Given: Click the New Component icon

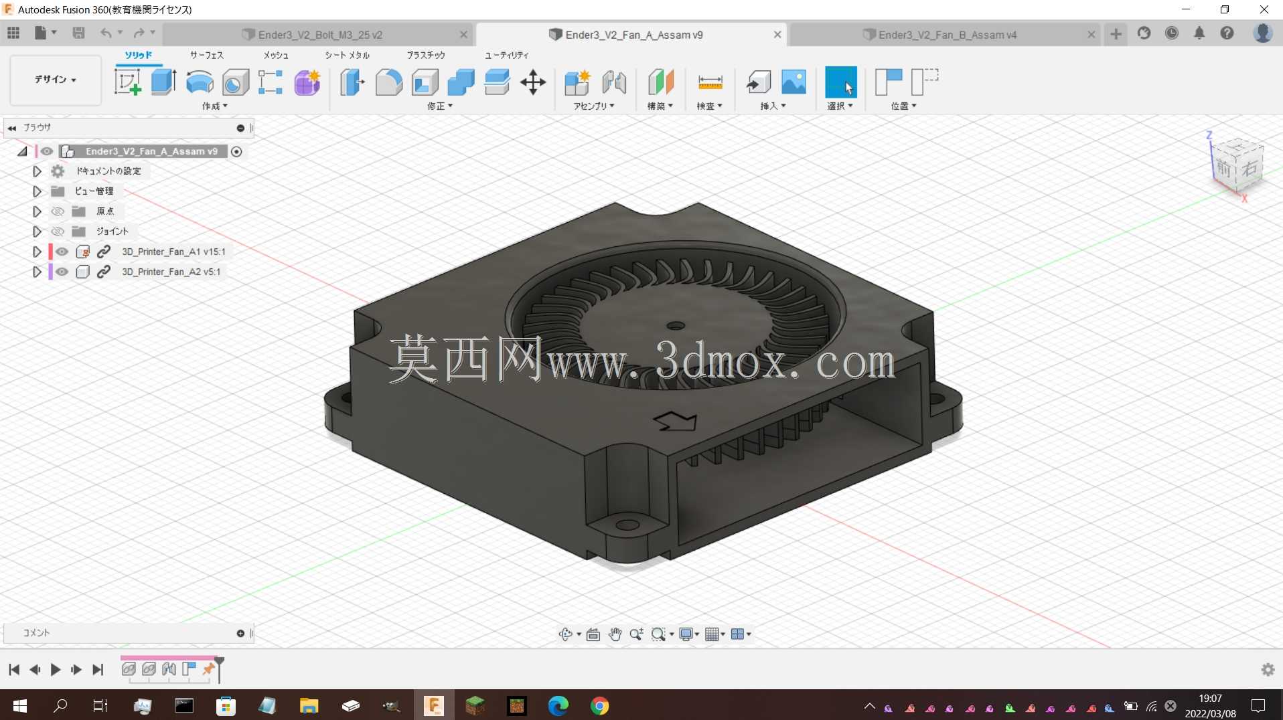Looking at the screenshot, I should pyautogui.click(x=577, y=82).
